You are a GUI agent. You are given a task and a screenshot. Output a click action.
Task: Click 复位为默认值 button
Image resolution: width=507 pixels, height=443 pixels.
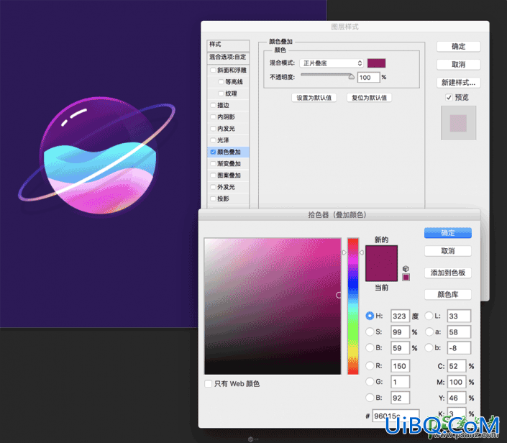[x=369, y=98]
